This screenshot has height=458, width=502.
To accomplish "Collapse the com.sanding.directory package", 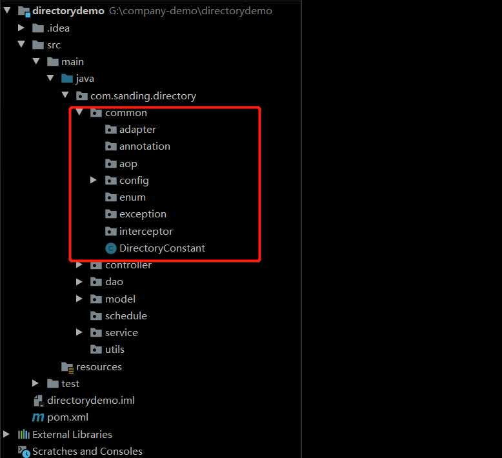I will pos(65,95).
